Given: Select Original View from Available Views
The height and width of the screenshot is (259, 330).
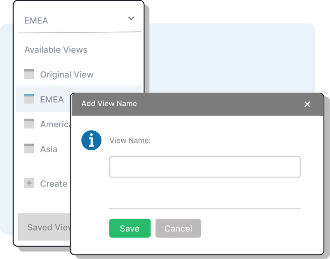Looking at the screenshot, I should coord(66,74).
